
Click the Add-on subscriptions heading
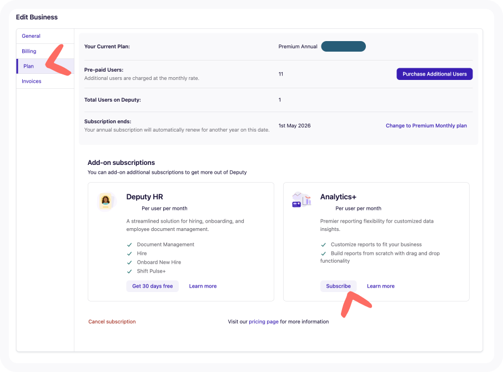click(x=121, y=163)
